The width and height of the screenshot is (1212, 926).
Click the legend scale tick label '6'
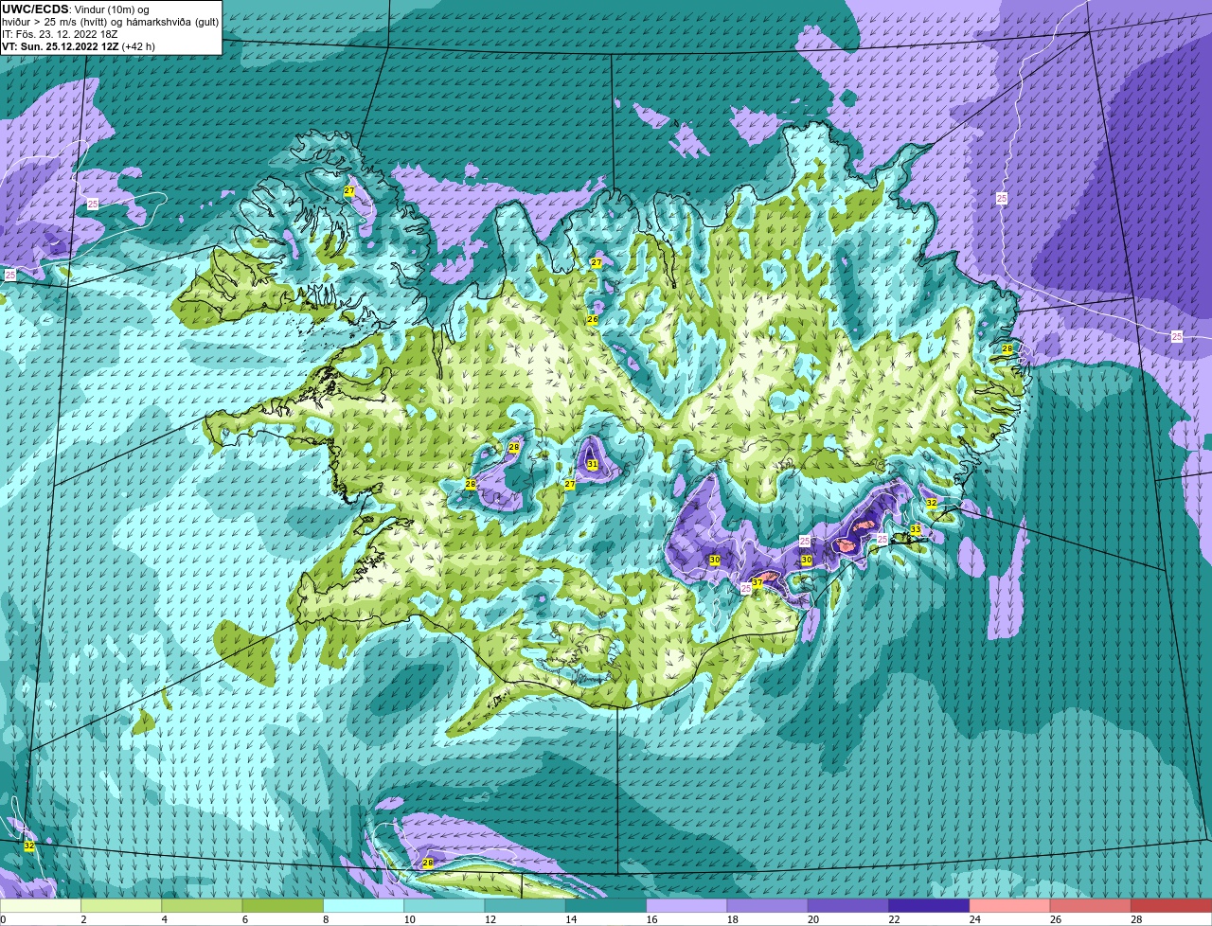pos(244,919)
